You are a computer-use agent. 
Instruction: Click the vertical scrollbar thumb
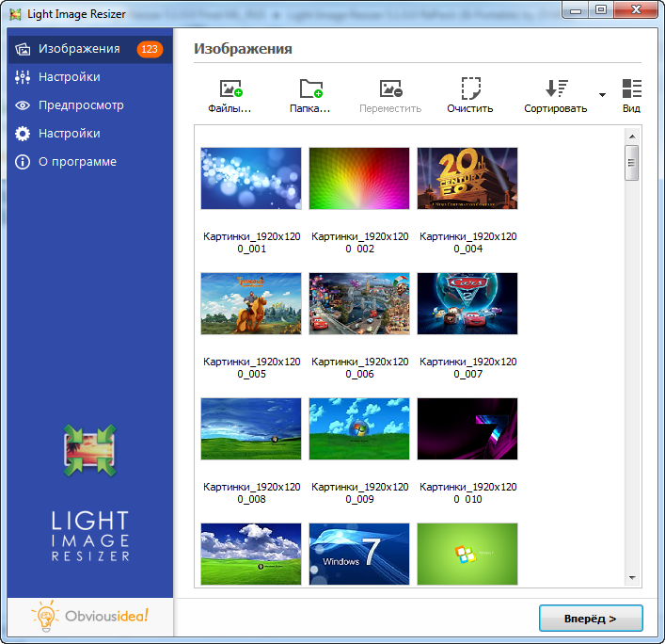[x=632, y=163]
